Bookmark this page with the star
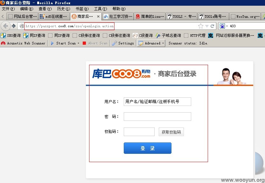 [x=201, y=26]
